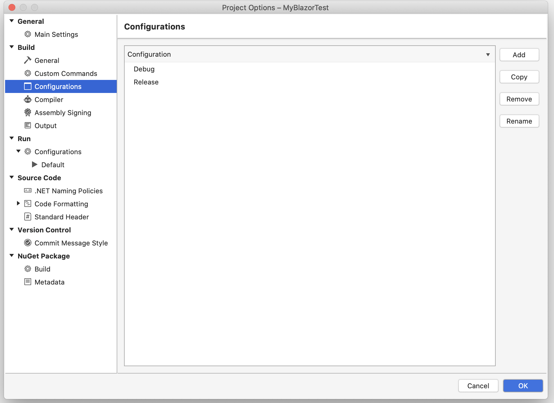554x403 pixels.
Task: Click the Output document icon
Action: (x=27, y=125)
